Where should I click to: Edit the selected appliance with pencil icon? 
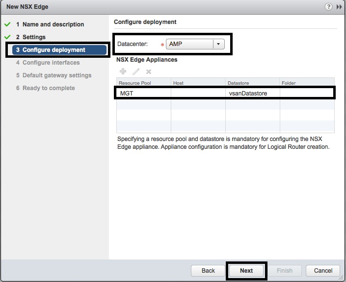point(136,71)
